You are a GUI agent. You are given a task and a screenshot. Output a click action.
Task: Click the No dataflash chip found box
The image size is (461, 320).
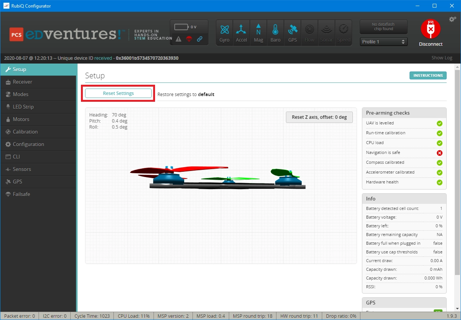coord(383,26)
